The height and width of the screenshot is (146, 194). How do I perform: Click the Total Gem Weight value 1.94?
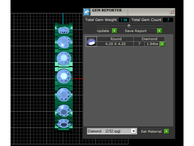click(x=124, y=20)
